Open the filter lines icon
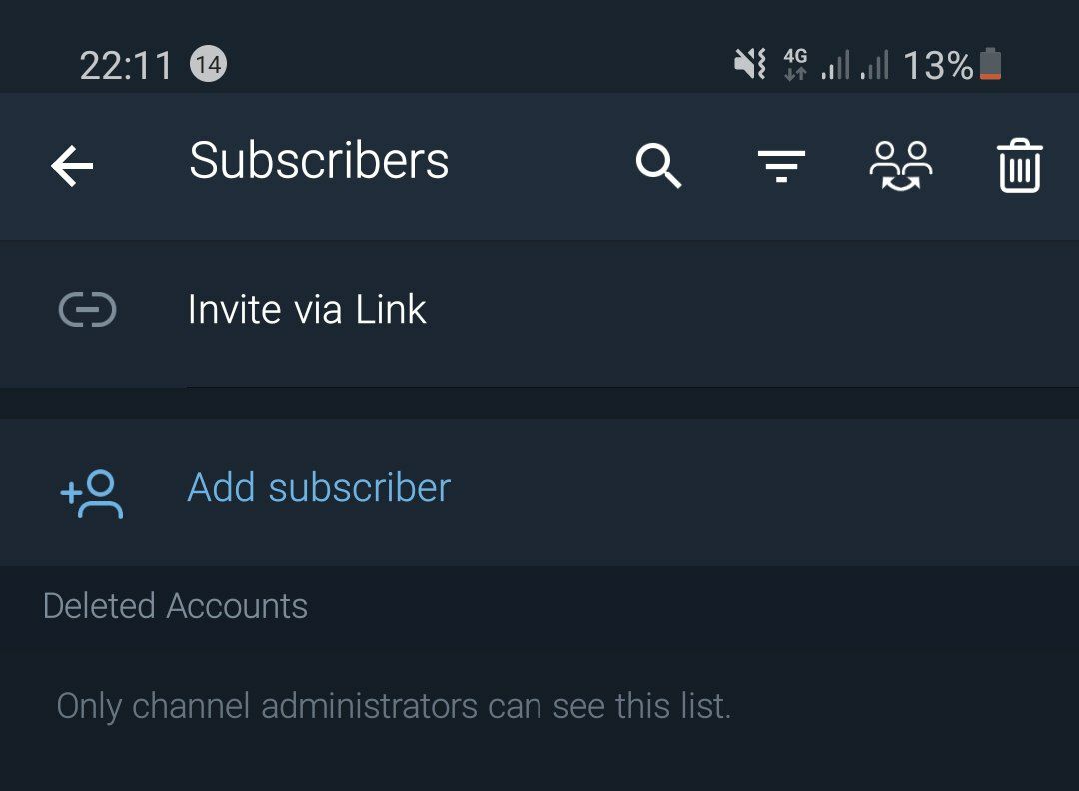 click(x=781, y=166)
